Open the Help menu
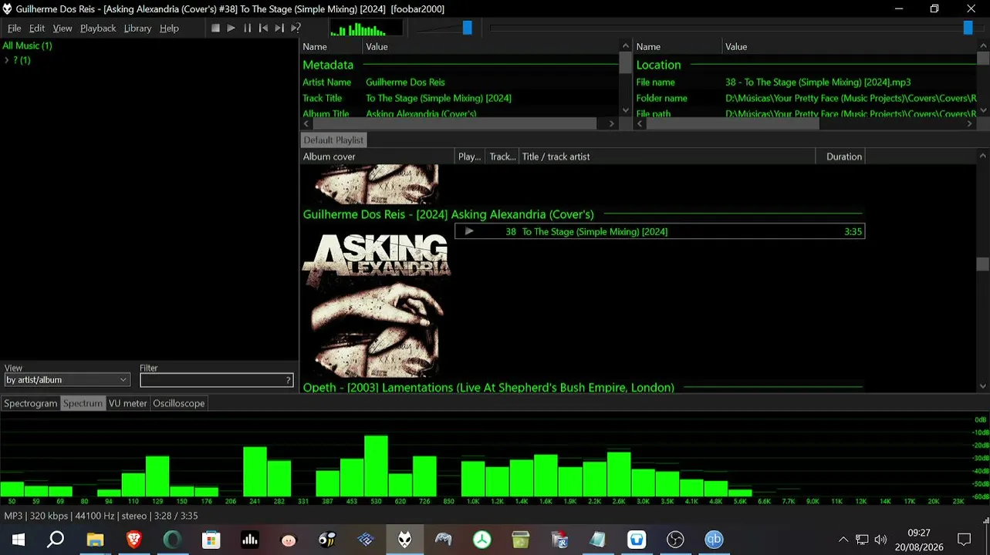 (169, 29)
